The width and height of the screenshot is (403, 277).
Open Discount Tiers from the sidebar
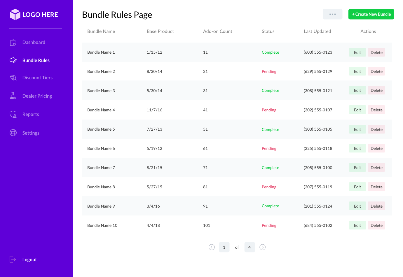click(x=37, y=78)
